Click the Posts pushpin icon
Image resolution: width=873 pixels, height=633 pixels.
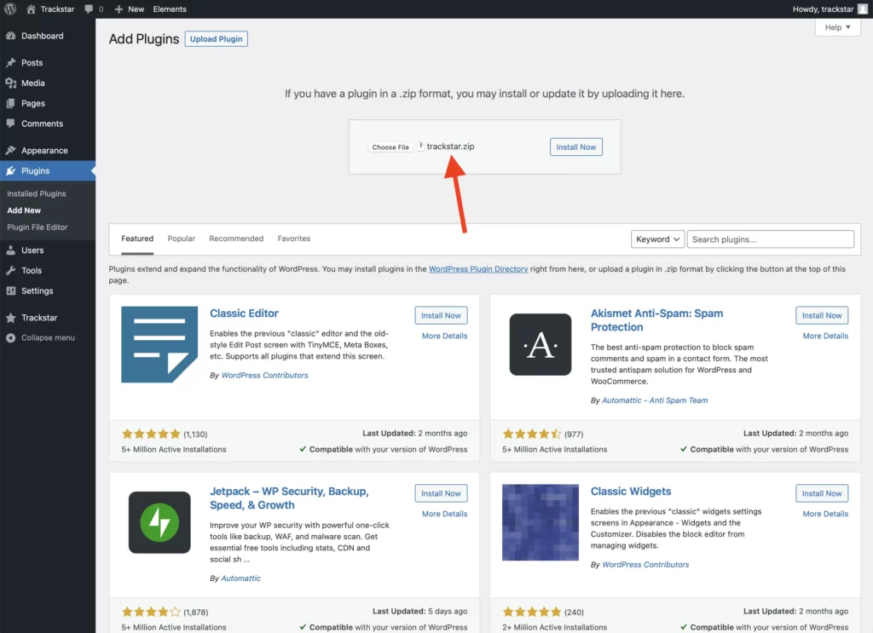[10, 62]
